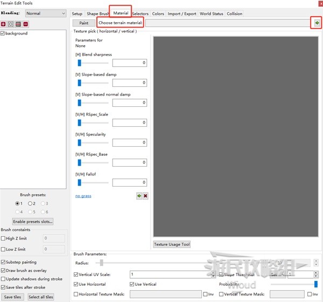323x302 pixels.
Task: Uncheck the background layer checkbox
Action: tap(3, 33)
